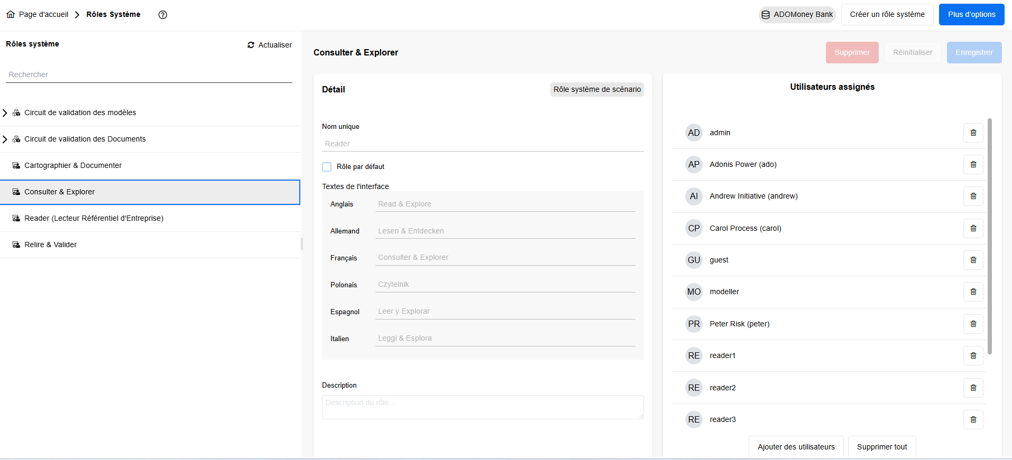1012x460 pixels.
Task: Click Ajouter des utilisateurs button
Action: 796,447
